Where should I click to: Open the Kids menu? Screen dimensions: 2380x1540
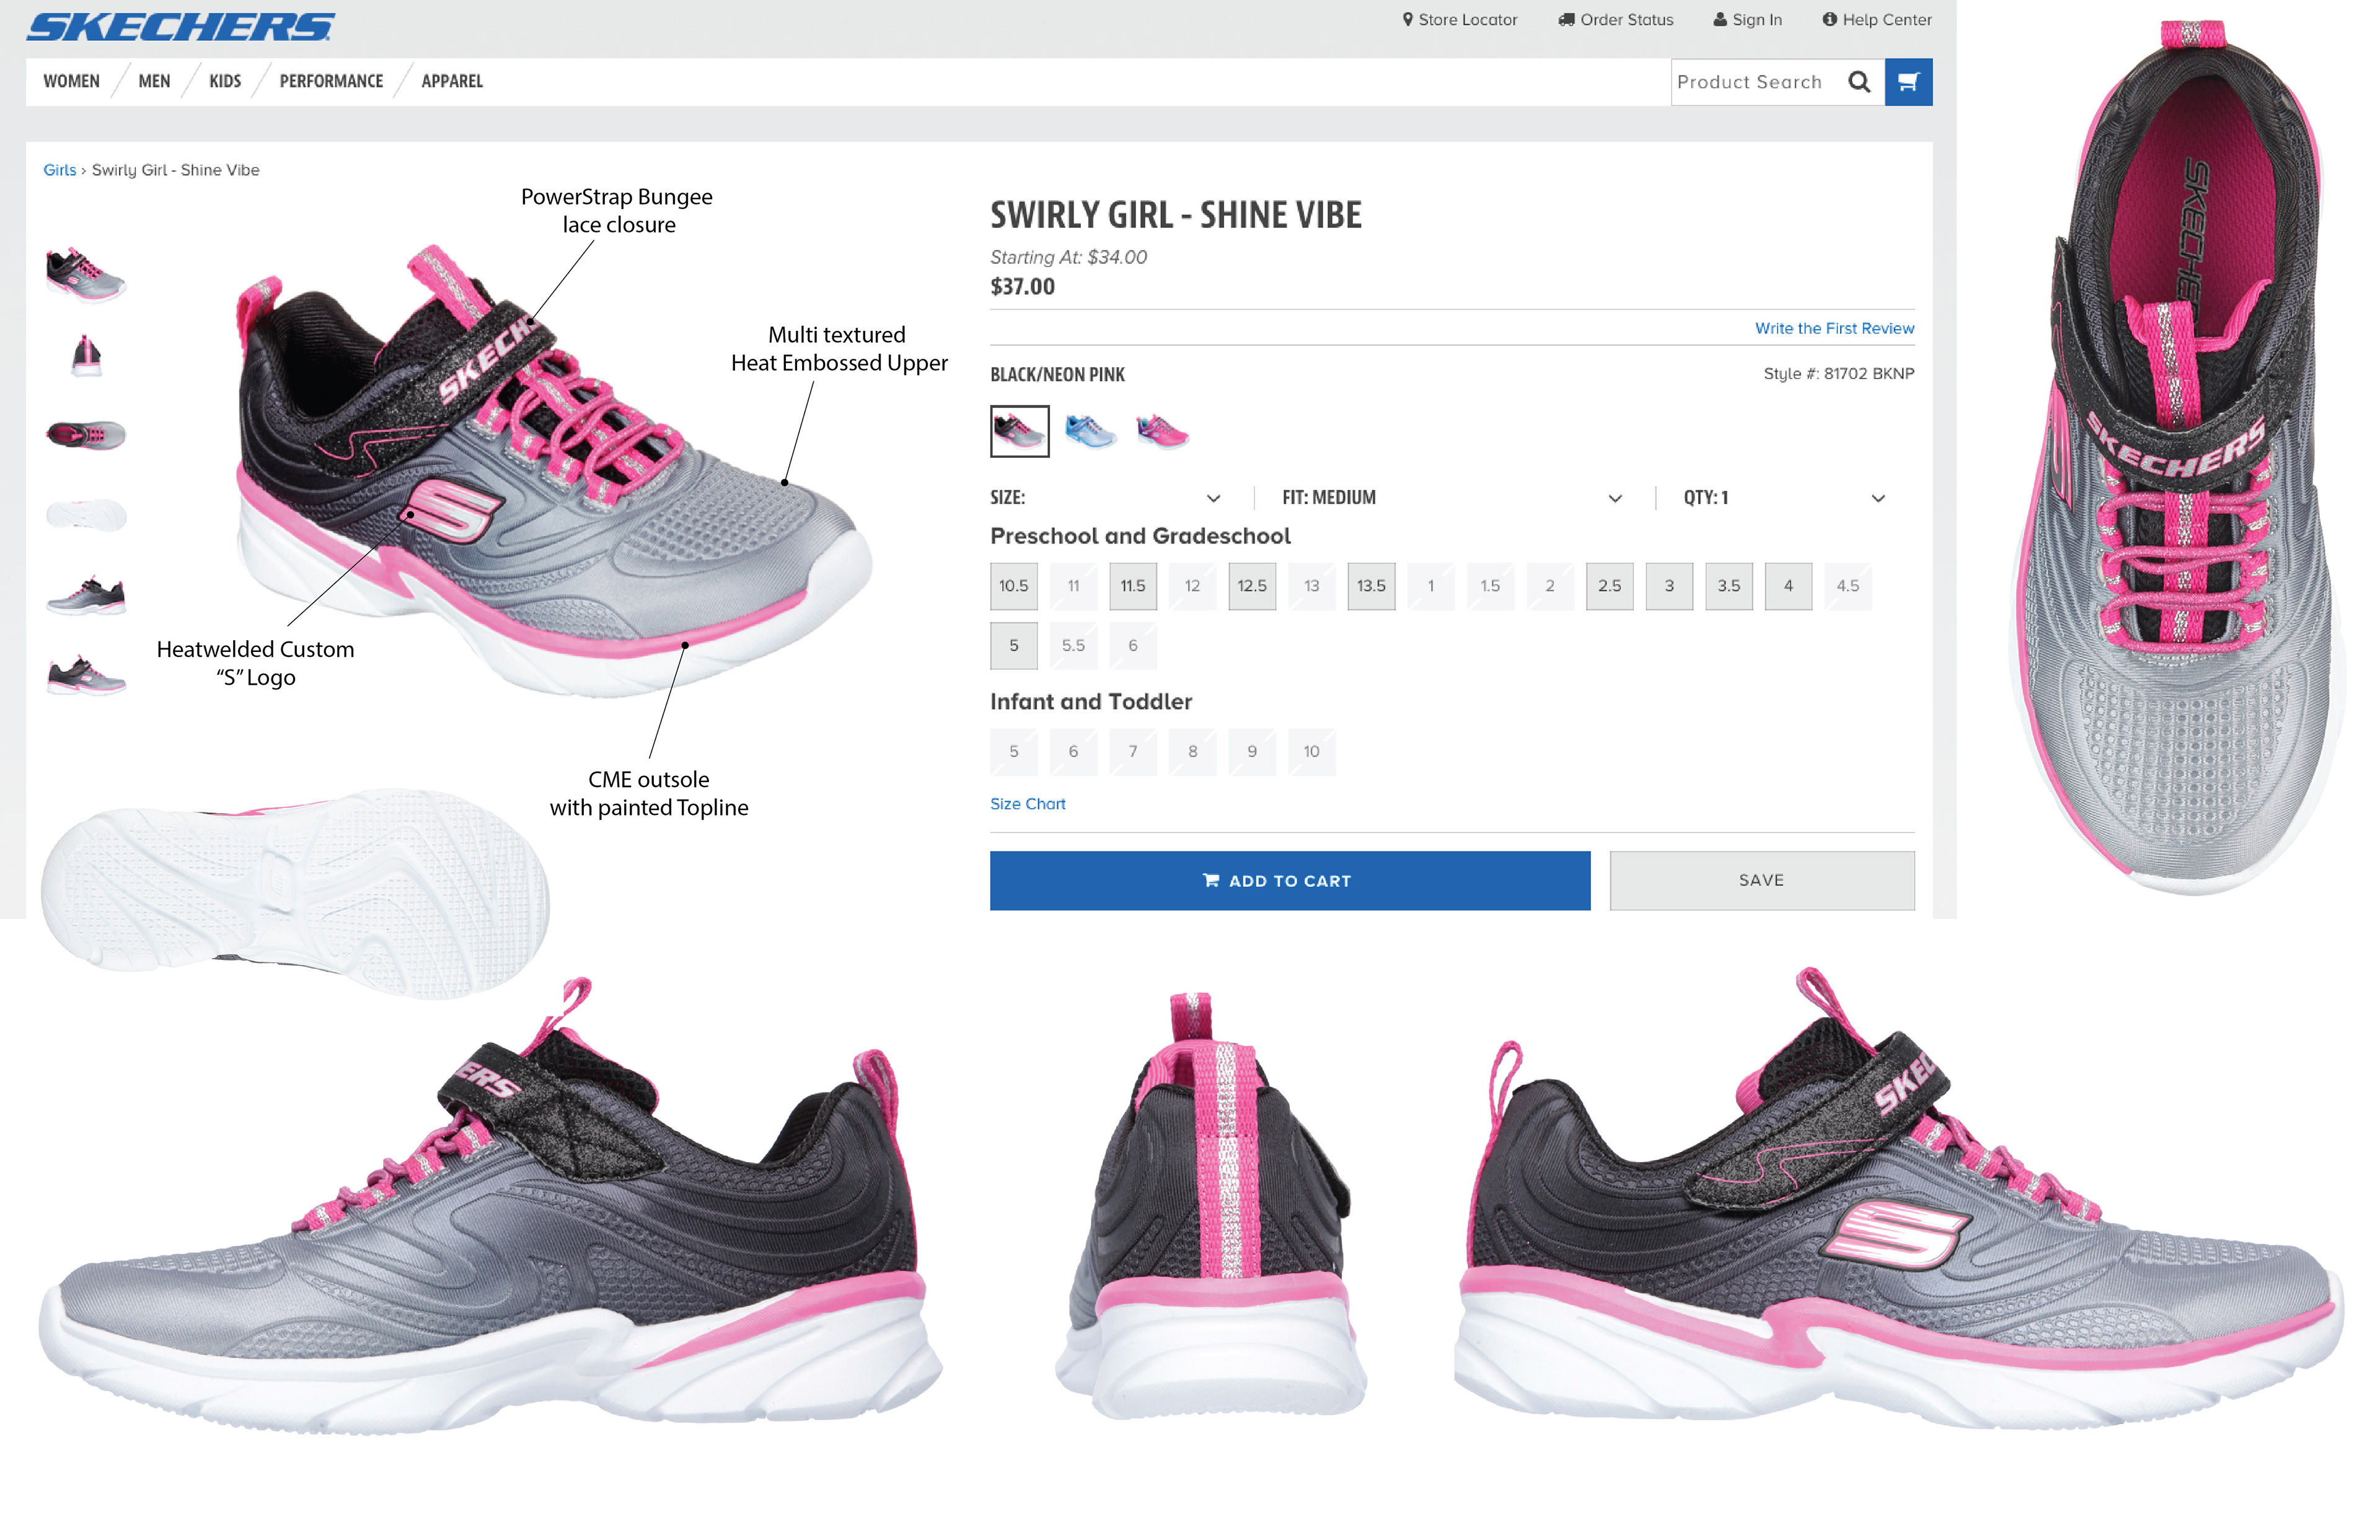click(225, 81)
